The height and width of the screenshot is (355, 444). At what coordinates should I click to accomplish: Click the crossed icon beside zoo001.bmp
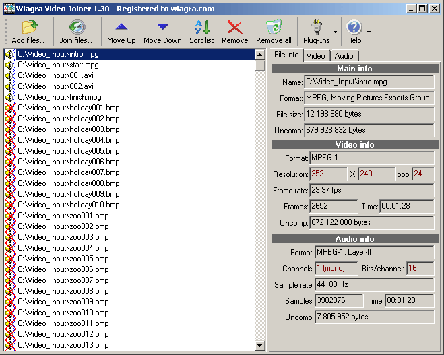(11, 216)
